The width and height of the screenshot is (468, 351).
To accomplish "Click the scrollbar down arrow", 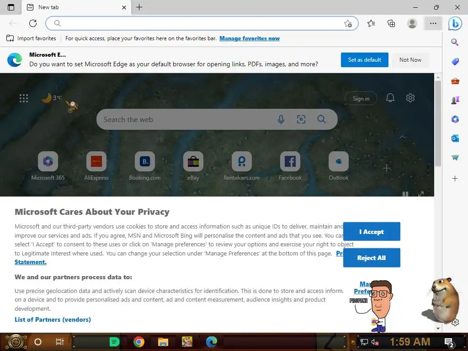I will coord(438,328).
